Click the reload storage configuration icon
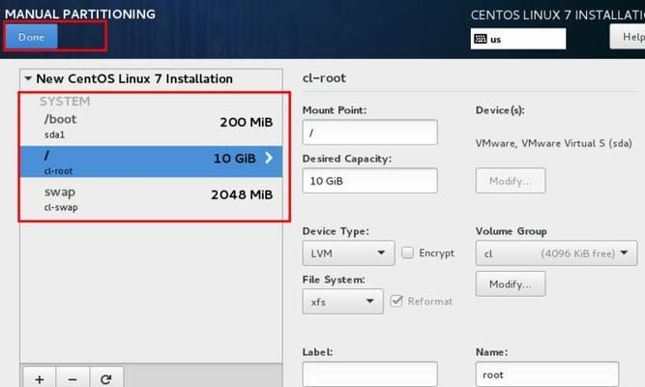 pyautogui.click(x=105, y=378)
